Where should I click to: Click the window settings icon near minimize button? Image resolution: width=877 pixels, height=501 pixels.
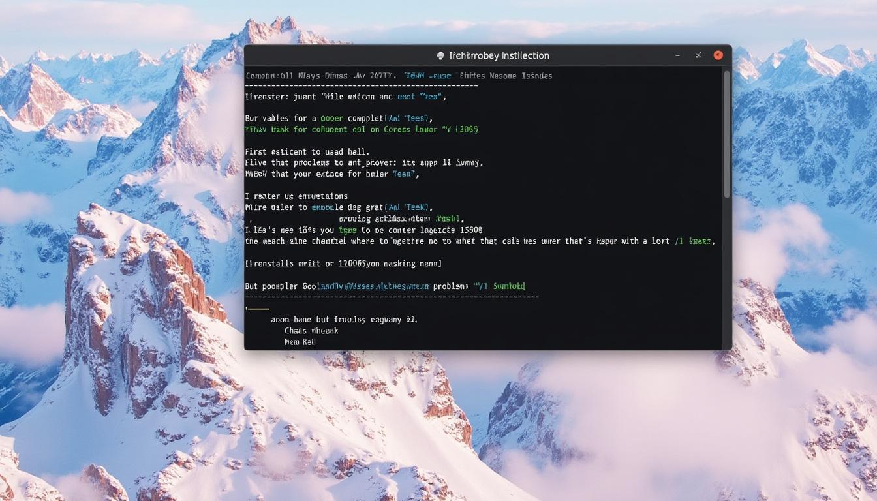(698, 55)
